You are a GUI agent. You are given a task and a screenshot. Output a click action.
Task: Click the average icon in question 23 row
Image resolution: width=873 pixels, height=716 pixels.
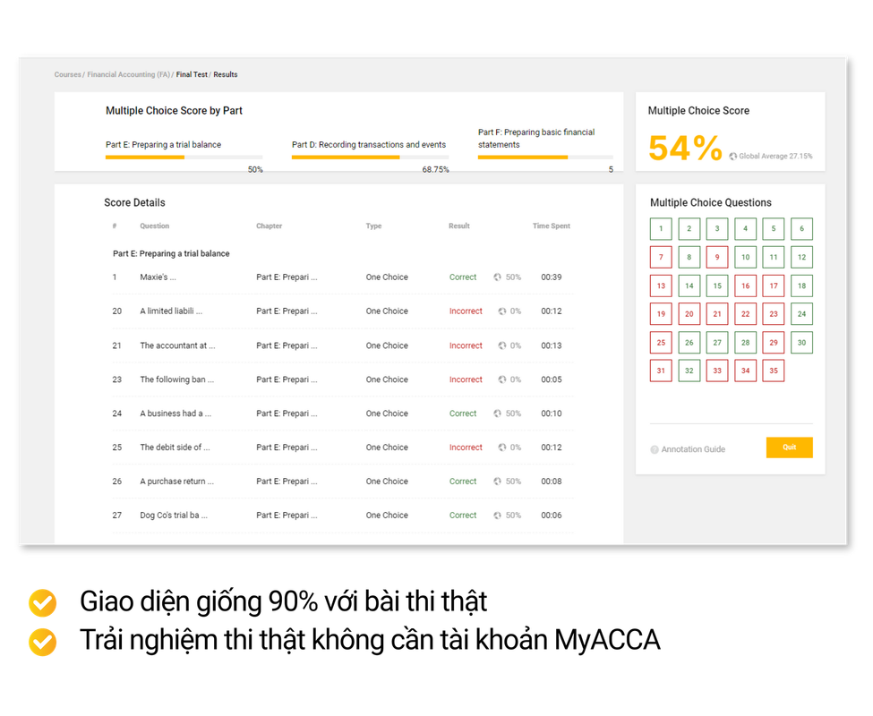pyautogui.click(x=502, y=379)
